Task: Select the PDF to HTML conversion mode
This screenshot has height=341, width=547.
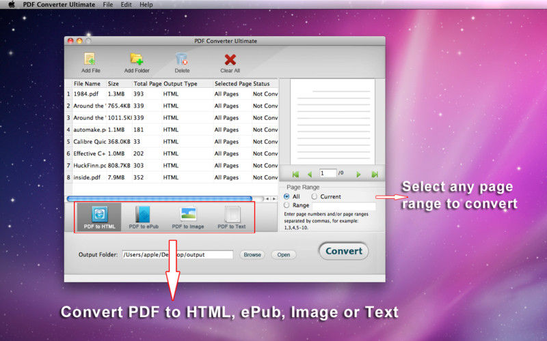Action: 99,218
